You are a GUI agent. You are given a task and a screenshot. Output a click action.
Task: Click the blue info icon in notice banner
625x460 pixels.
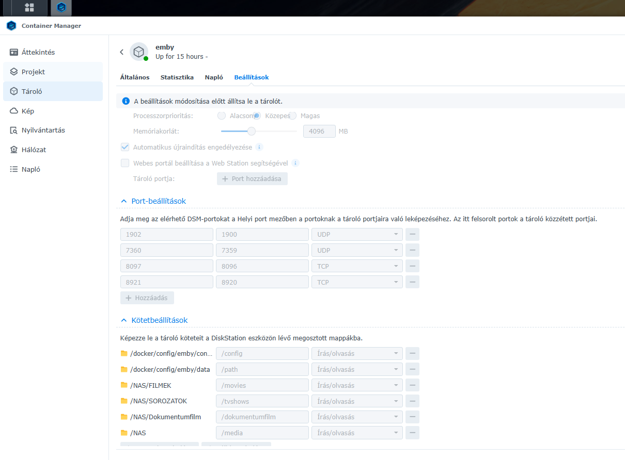pyautogui.click(x=126, y=101)
